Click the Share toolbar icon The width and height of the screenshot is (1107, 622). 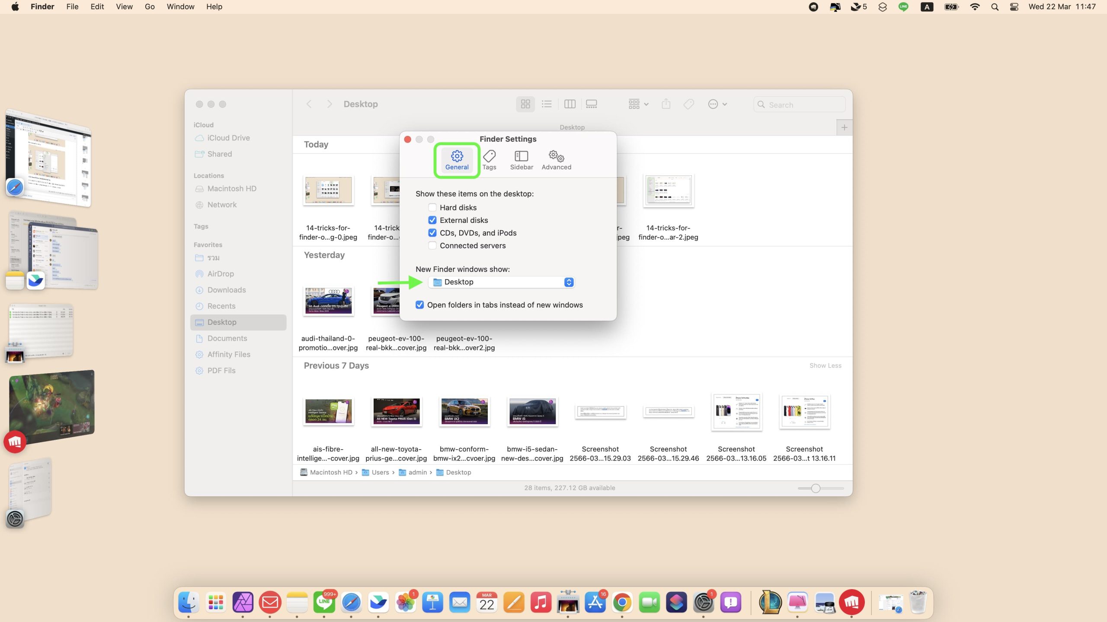click(666, 104)
